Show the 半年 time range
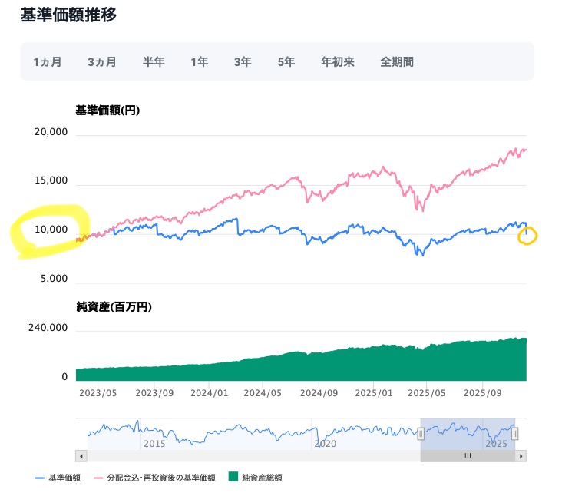This screenshot has height=496, width=562. (154, 62)
